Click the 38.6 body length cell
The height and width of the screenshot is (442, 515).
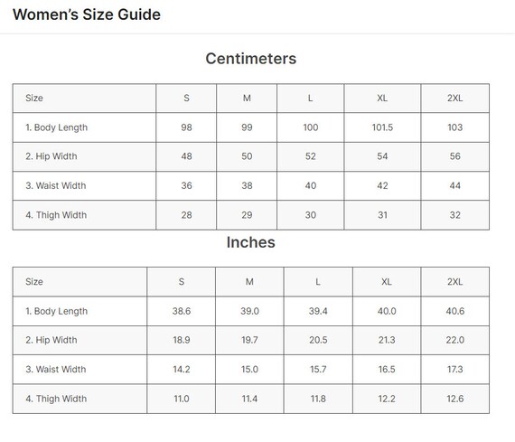pos(182,311)
